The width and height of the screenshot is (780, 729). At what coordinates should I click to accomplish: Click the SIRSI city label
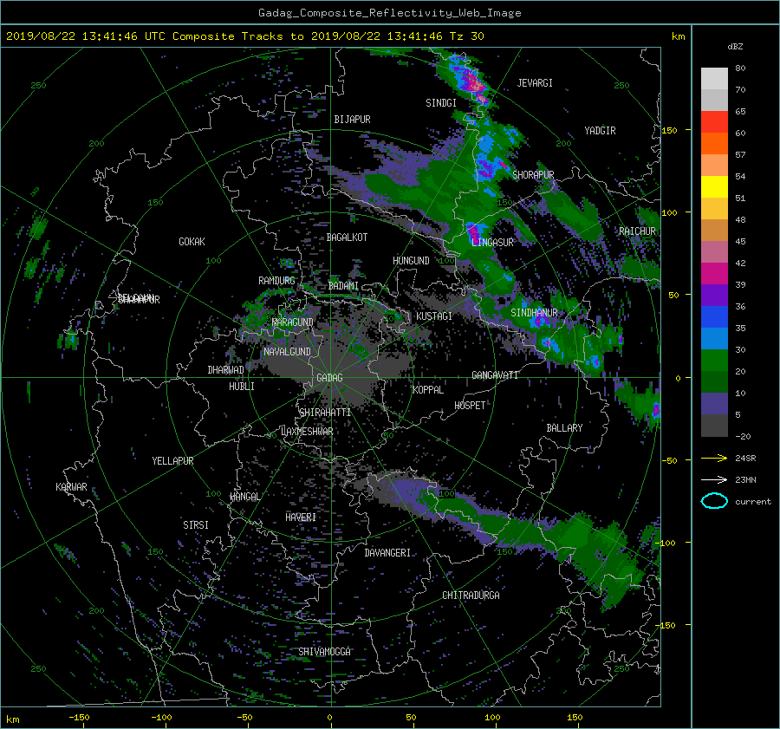click(x=196, y=525)
